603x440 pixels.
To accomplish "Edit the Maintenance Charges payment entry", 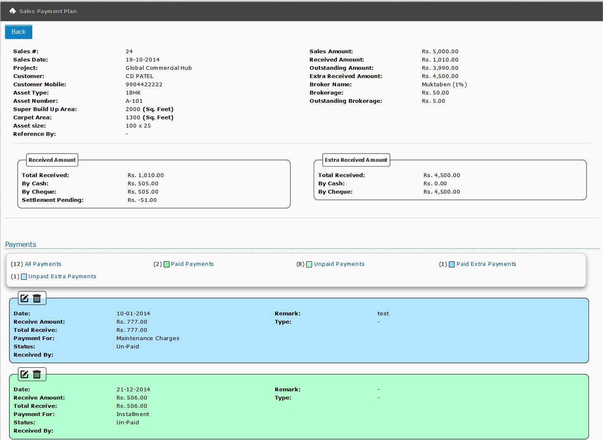I will (x=25, y=298).
